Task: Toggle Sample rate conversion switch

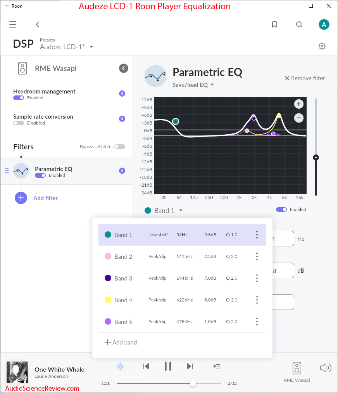Action: click(19, 123)
